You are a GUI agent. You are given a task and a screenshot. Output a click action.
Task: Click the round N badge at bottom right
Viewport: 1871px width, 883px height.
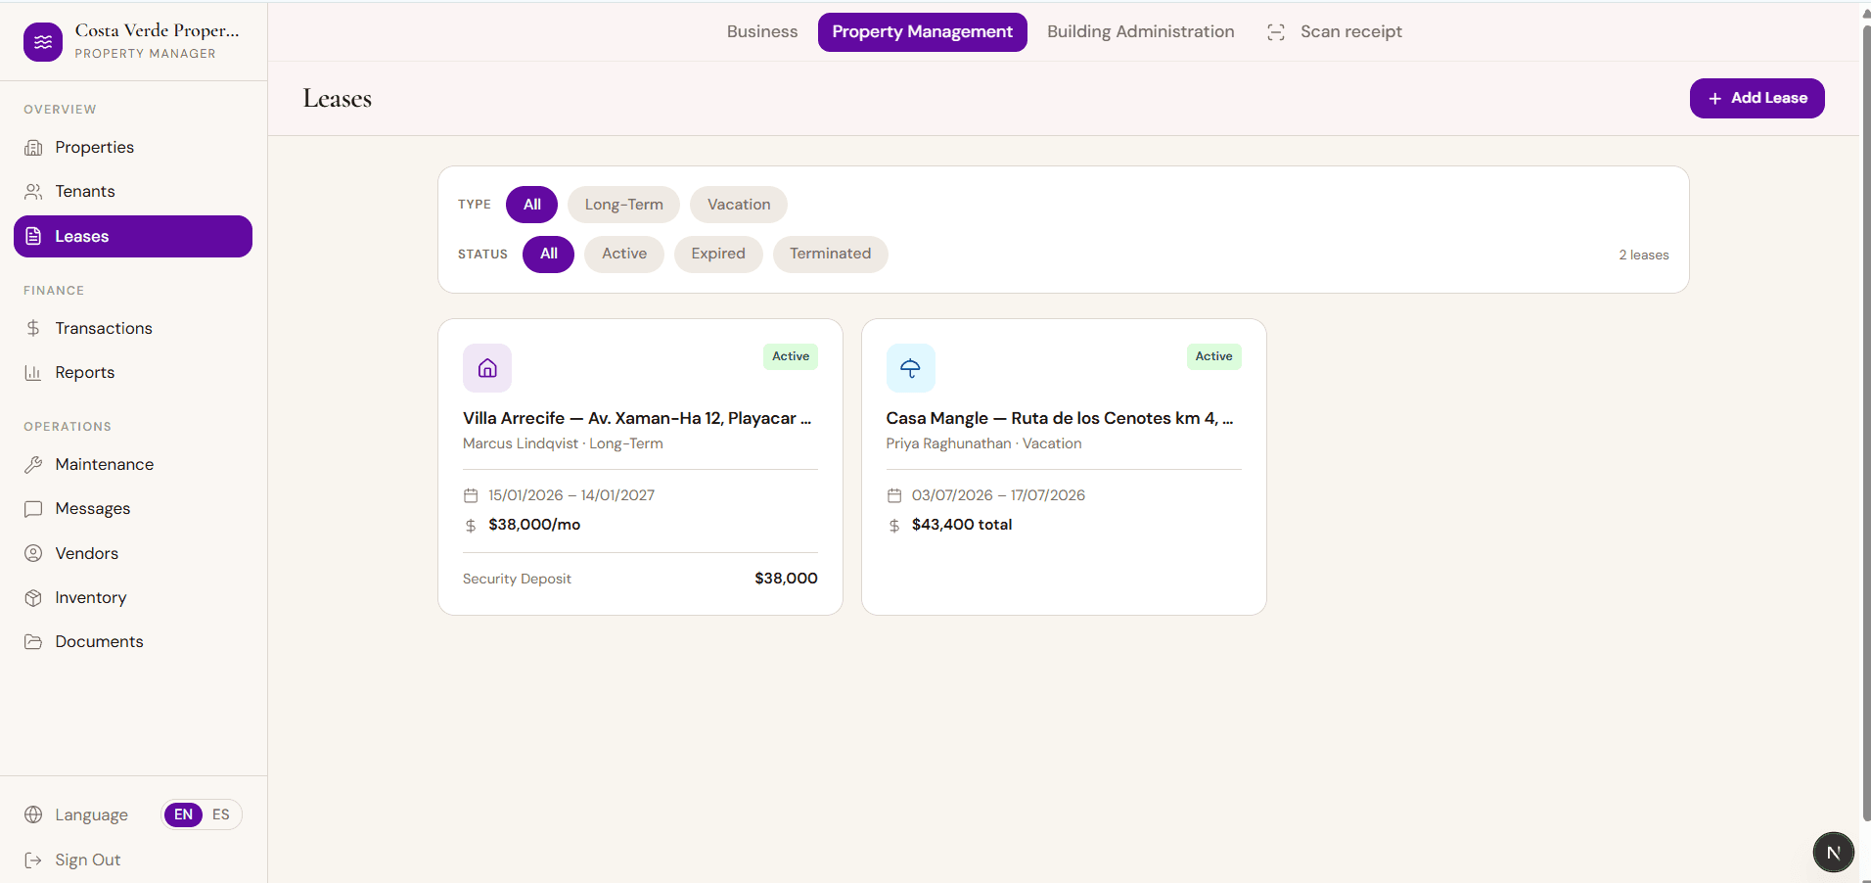click(1833, 852)
